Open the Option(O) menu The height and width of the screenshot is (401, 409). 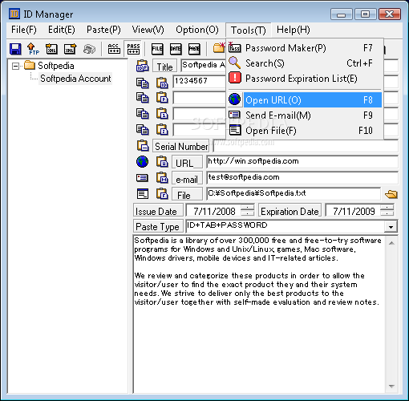[x=197, y=30]
